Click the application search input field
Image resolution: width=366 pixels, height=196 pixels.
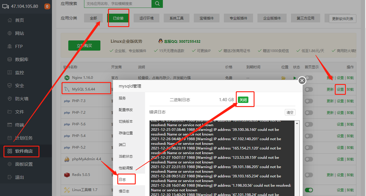click(x=118, y=3)
